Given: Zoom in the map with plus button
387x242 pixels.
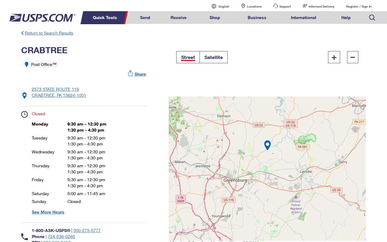Looking at the screenshot, I should 334,57.
